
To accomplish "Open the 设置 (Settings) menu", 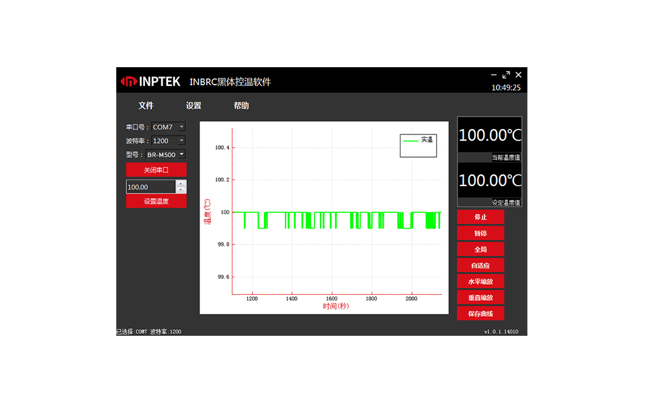I will click(x=193, y=105).
